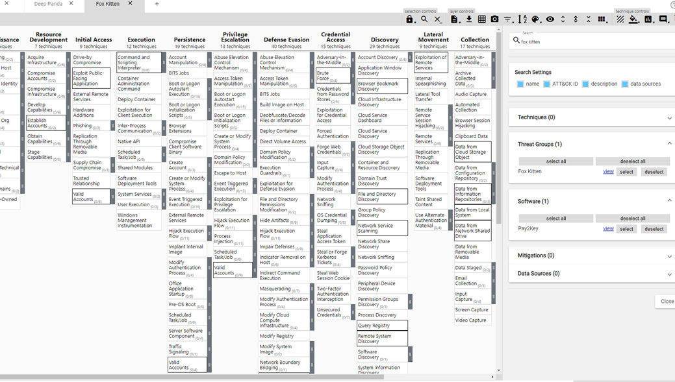Expand the Mitigations (0) section

[x=669, y=256]
